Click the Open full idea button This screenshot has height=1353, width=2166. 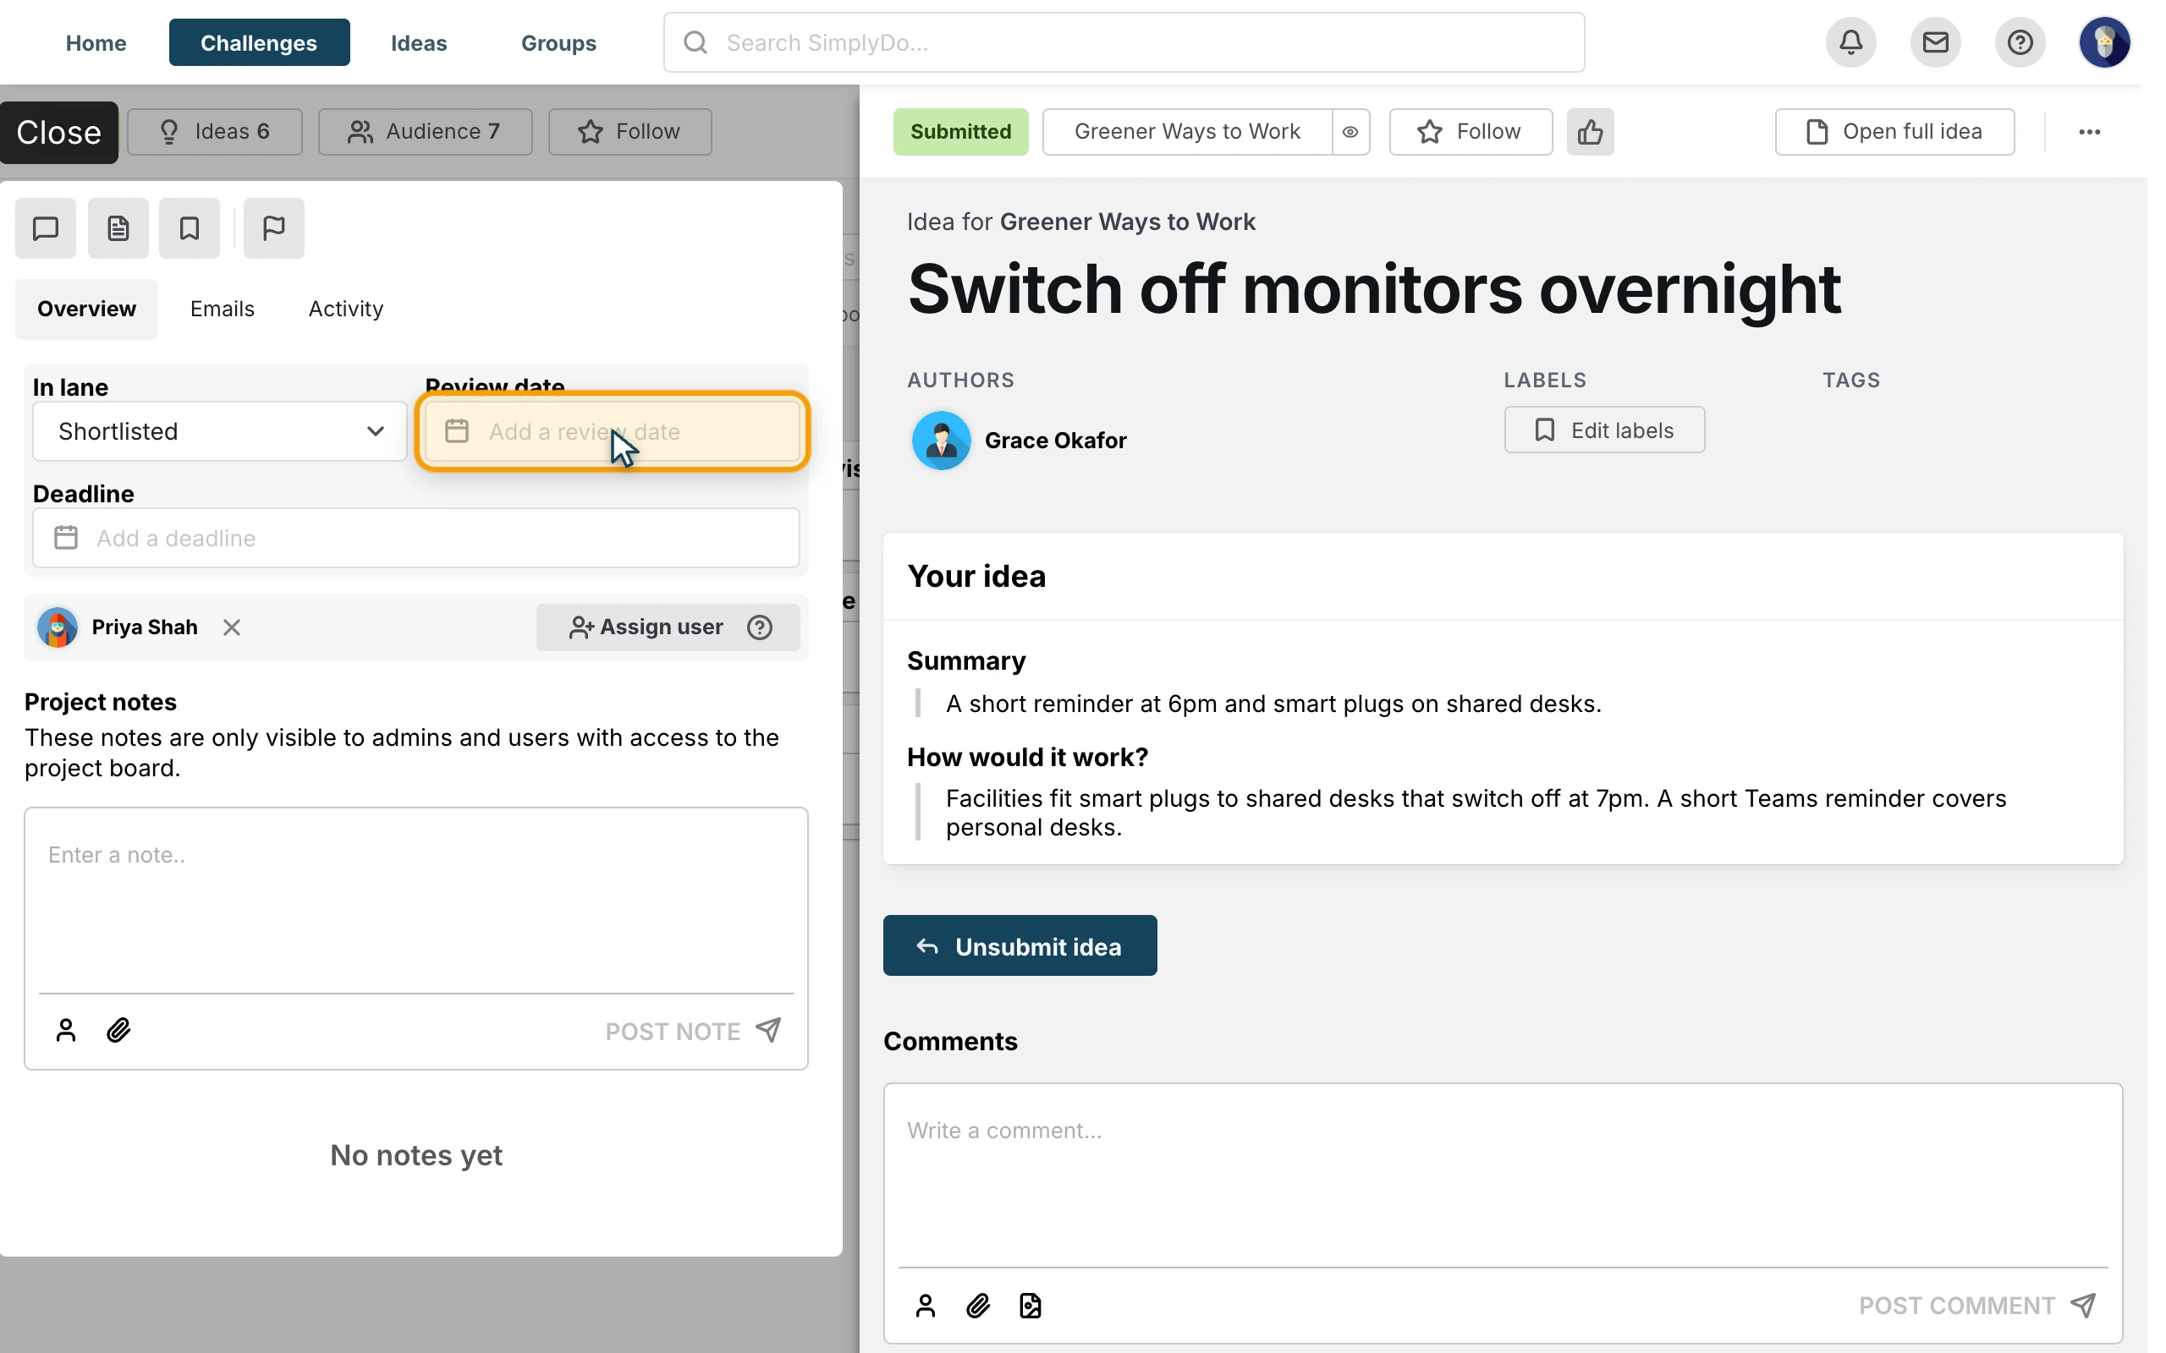[1894, 132]
